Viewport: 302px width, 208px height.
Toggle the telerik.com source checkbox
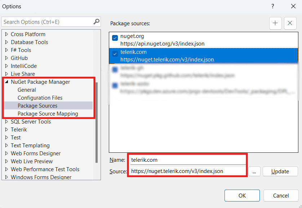(115, 54)
